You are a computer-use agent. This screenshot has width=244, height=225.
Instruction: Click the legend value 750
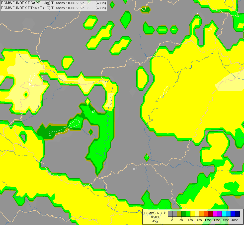[199, 220]
